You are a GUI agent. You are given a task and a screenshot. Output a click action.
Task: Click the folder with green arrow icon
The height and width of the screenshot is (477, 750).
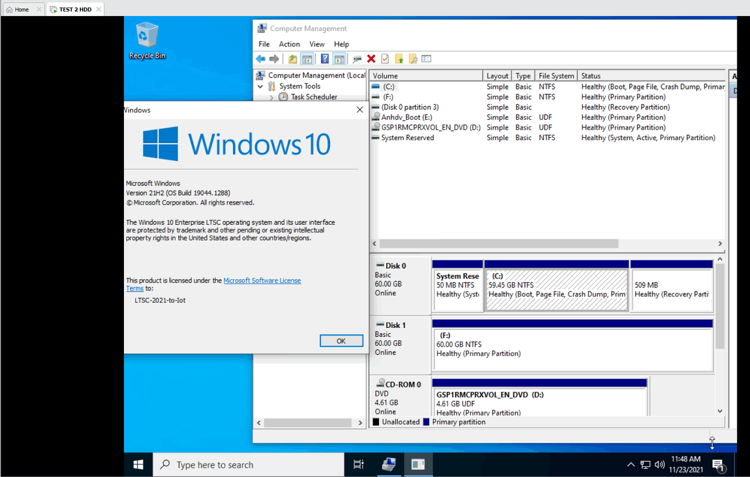click(x=399, y=59)
